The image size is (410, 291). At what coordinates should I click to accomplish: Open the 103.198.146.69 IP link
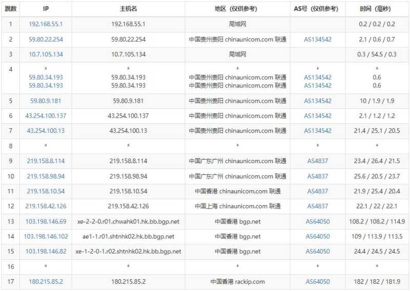coord(46,221)
